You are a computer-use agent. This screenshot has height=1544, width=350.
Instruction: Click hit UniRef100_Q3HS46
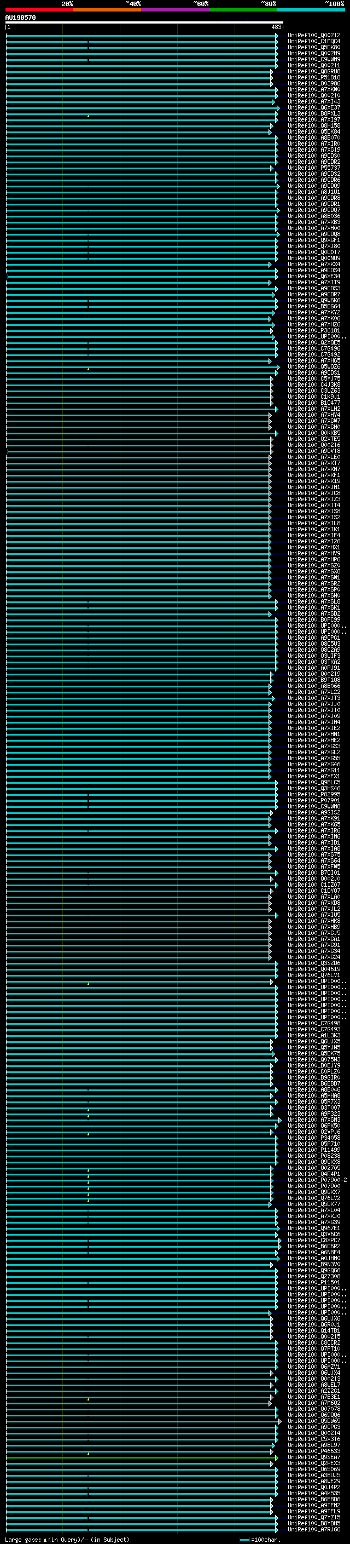314,789
